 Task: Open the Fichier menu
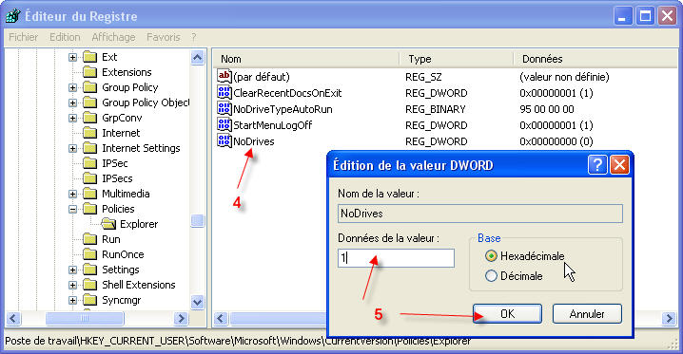click(24, 37)
